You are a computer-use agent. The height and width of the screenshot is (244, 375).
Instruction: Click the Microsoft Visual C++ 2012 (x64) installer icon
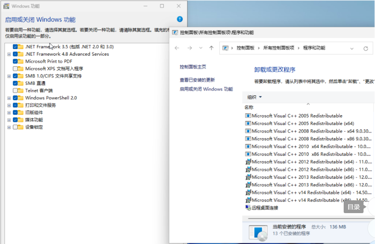(x=247, y=162)
